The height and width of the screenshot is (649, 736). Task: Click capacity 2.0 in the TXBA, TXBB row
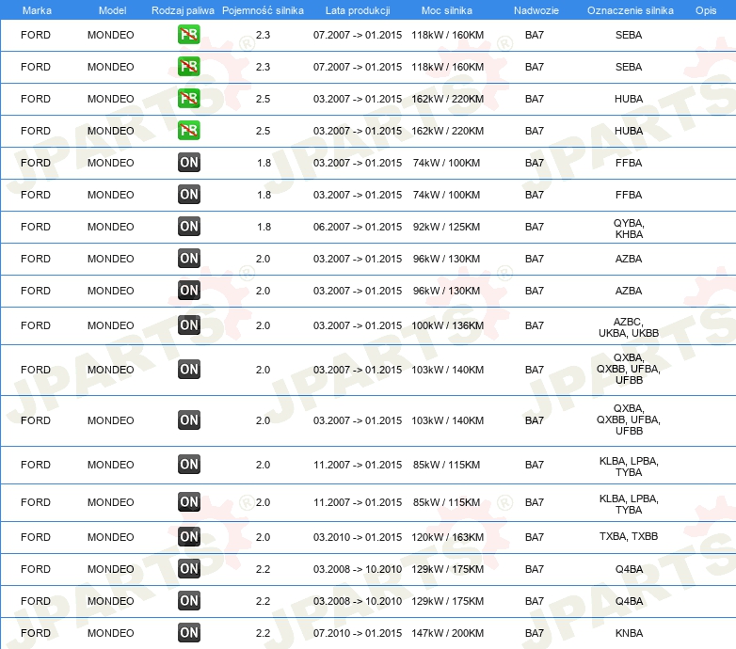point(263,537)
